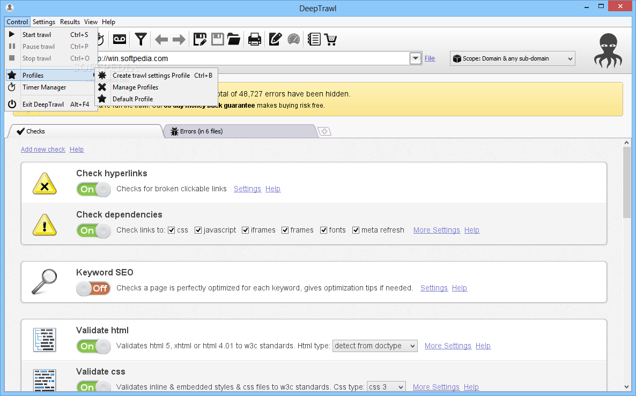The image size is (636, 396).
Task: Click the star icon beside Default Profile
Action: coord(102,99)
